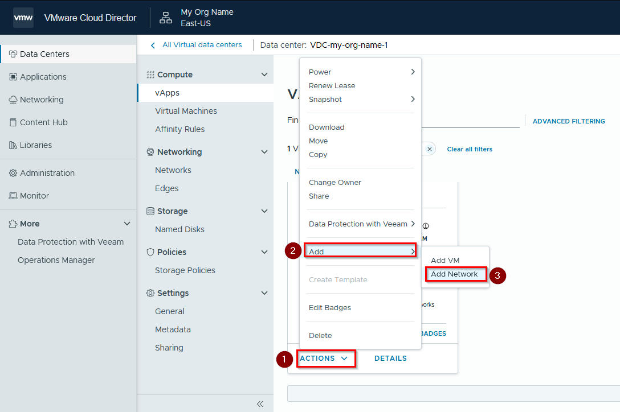Image resolution: width=620 pixels, height=412 pixels.
Task: Click the Policies shield icon
Action: 150,252
